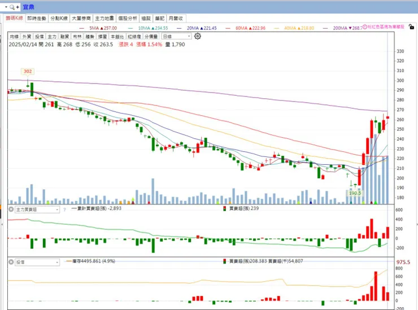
Task: Click the latest red candlestick near 263
Action: tap(387, 117)
